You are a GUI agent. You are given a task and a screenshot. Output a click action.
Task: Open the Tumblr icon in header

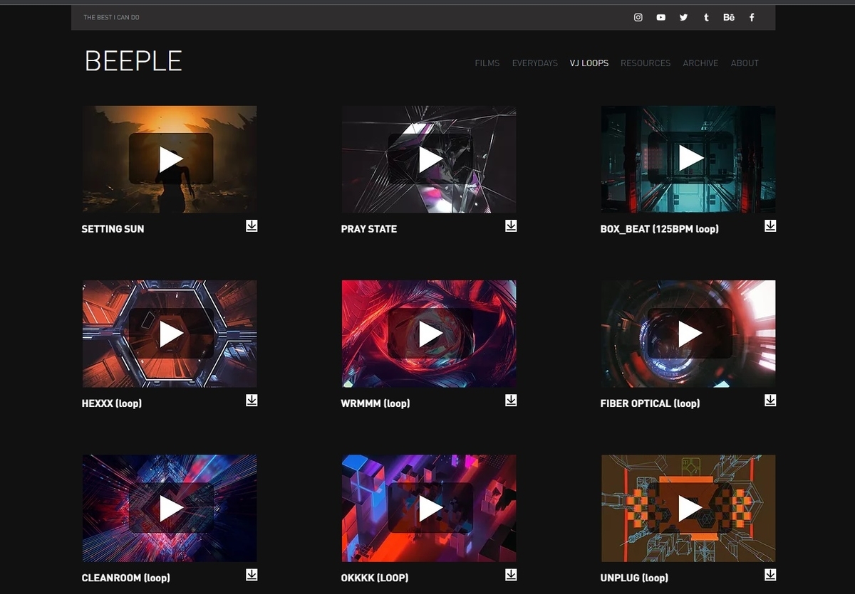(x=706, y=17)
